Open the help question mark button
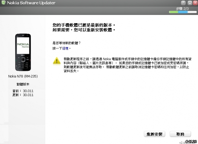 [x=183, y=3]
